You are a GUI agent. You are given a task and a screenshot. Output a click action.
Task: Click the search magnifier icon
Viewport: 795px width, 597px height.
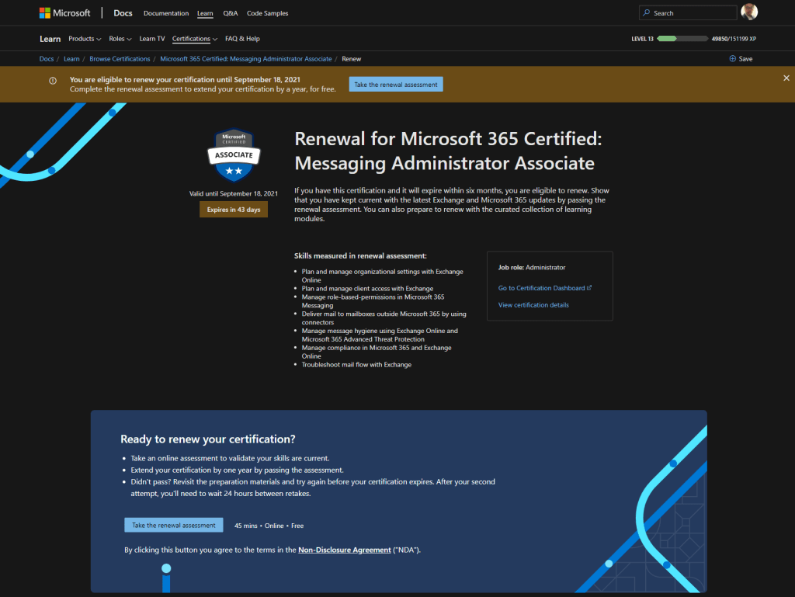coord(647,13)
